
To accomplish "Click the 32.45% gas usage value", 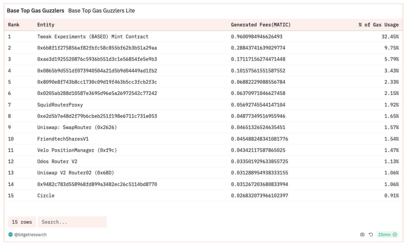I will pos(390,36).
